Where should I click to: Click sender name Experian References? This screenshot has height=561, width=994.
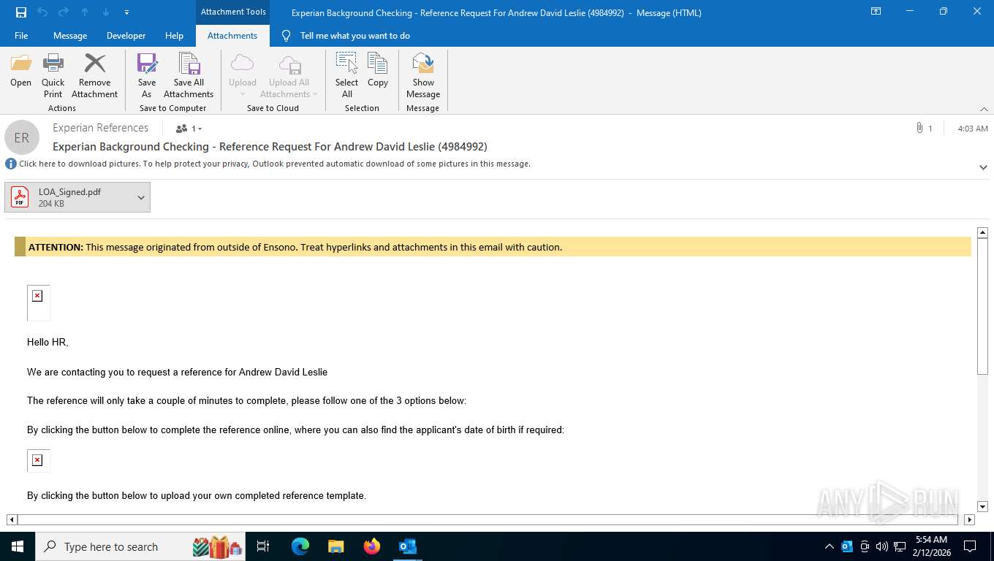coord(101,128)
